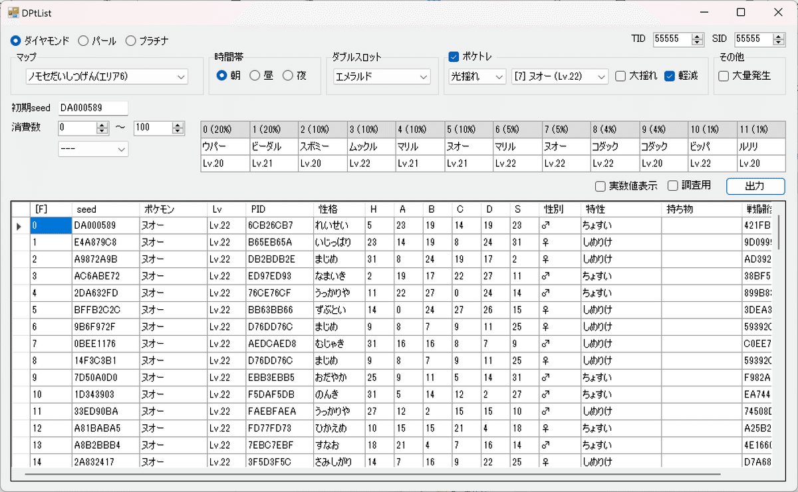798x492 pixels.
Task: Click the [F] column header
Action: pos(51,209)
